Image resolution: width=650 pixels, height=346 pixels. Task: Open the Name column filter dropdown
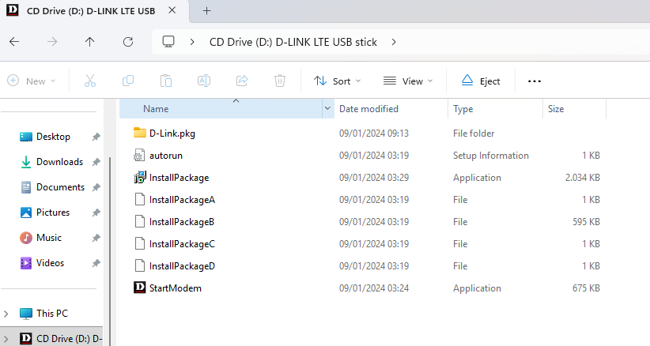pos(327,109)
